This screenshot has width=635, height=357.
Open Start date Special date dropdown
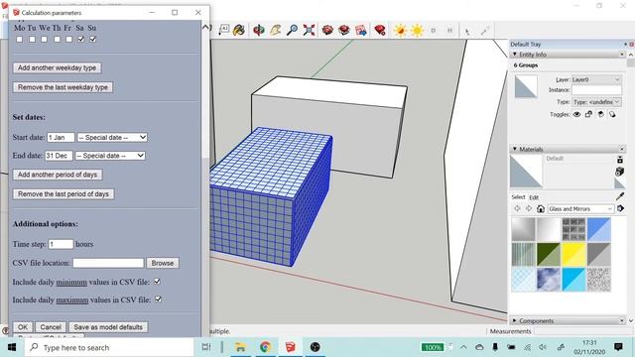click(112, 137)
